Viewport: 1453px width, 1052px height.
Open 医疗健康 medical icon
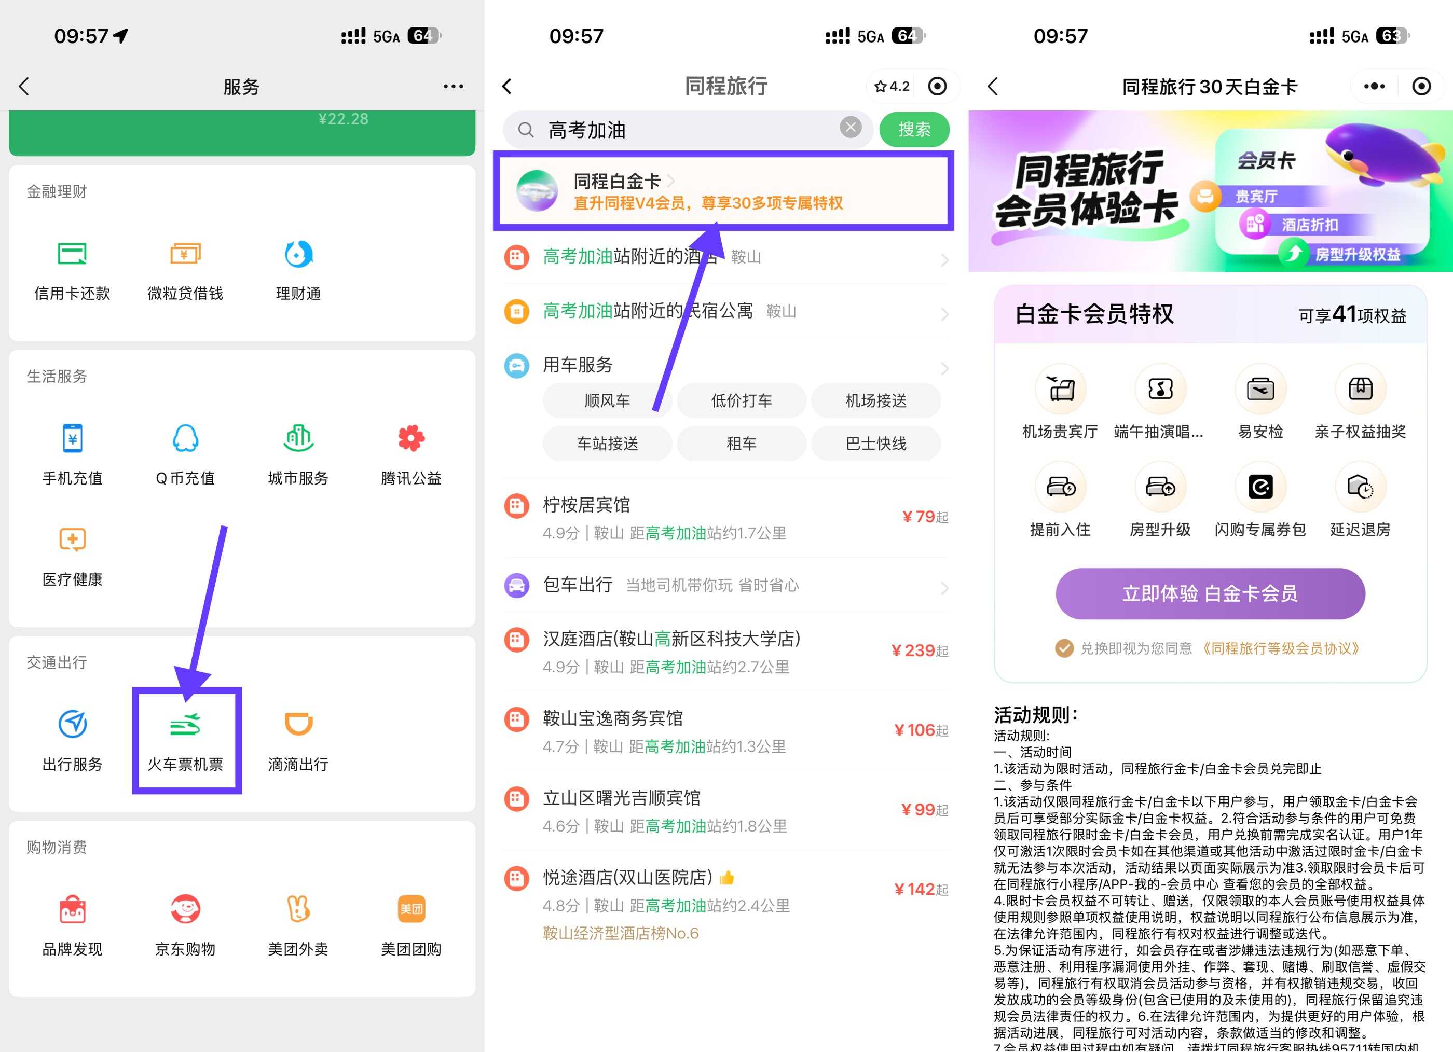(x=73, y=540)
